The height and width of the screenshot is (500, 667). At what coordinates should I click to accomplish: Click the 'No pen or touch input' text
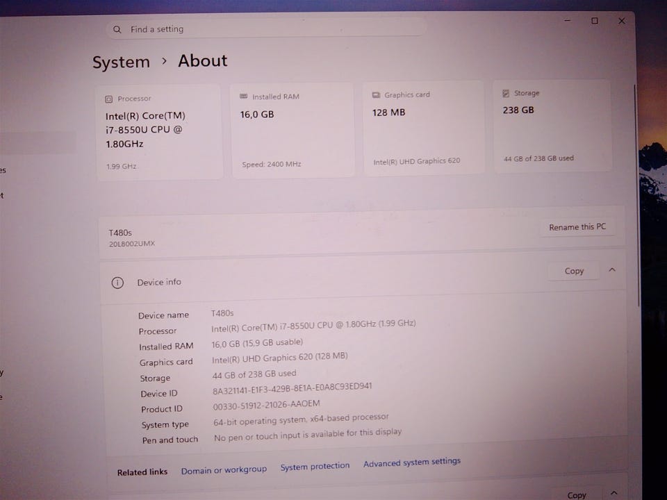(x=308, y=435)
